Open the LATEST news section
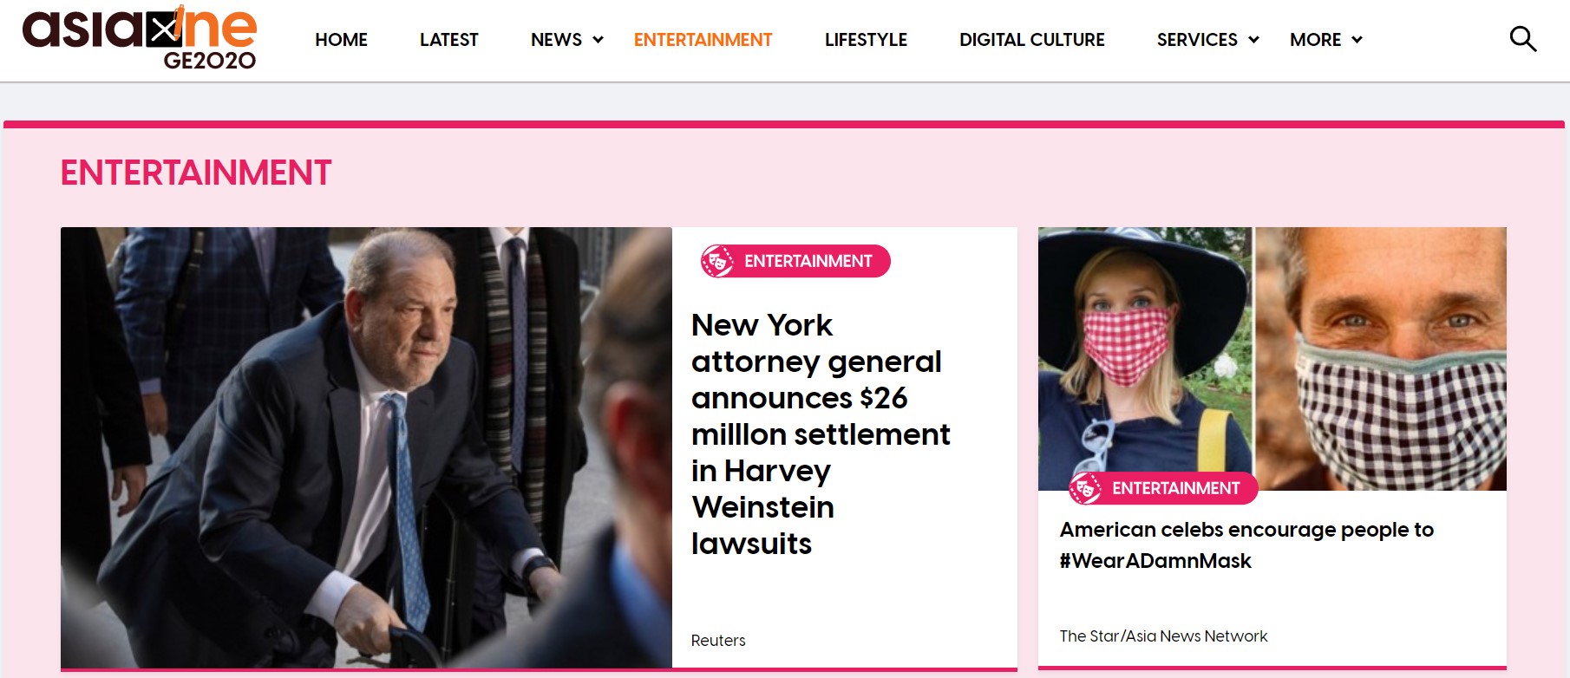The height and width of the screenshot is (678, 1570). click(x=448, y=39)
